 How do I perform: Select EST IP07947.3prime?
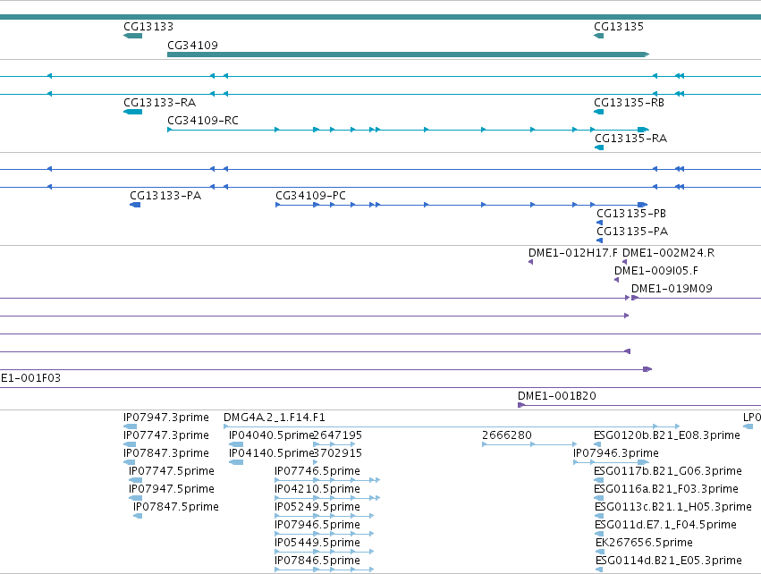[x=166, y=418]
